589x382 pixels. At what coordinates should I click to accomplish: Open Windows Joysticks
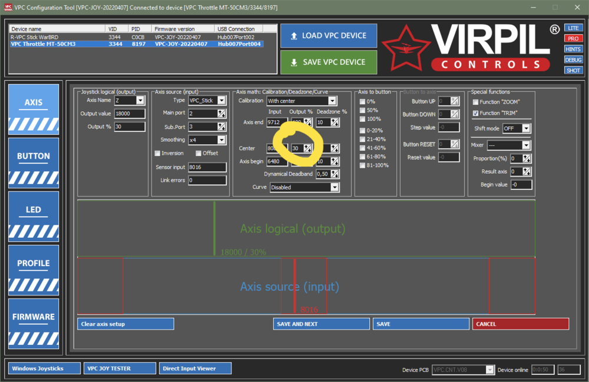point(44,368)
